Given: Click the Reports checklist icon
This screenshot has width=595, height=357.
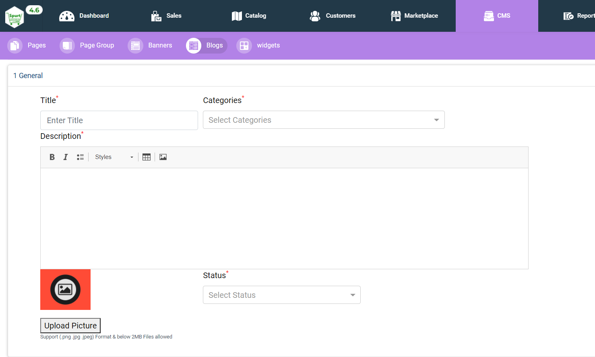Looking at the screenshot, I should 568,16.
